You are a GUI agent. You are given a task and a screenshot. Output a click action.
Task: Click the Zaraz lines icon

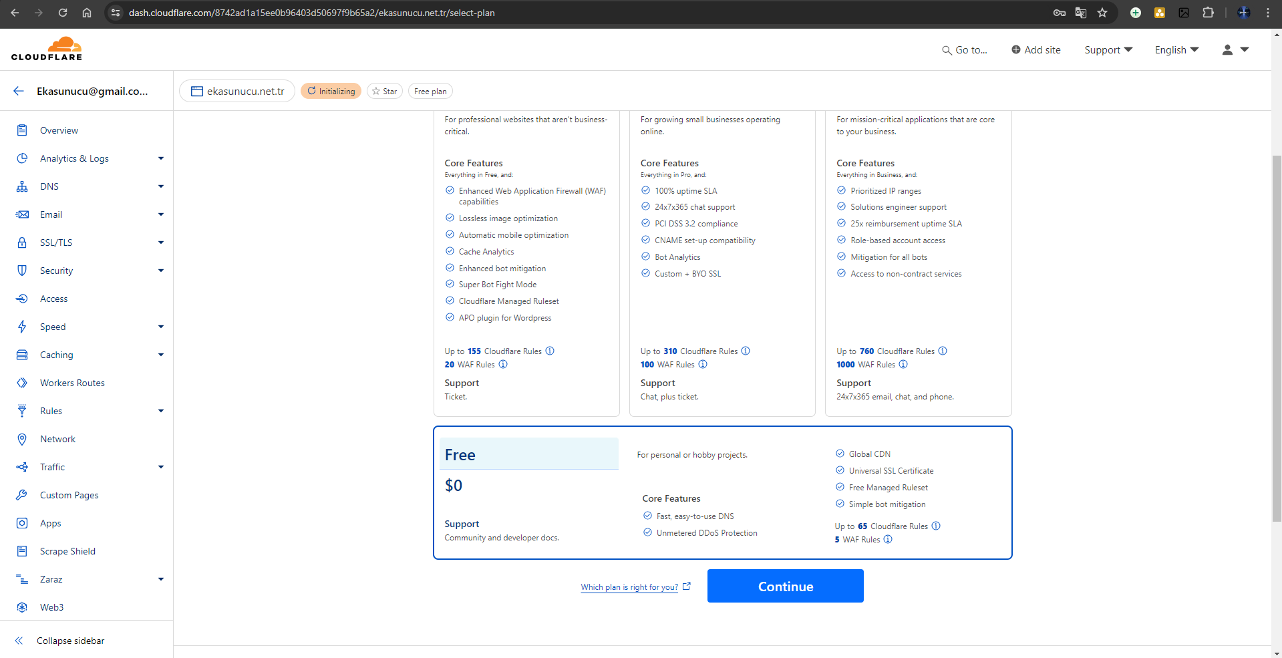[x=22, y=579]
